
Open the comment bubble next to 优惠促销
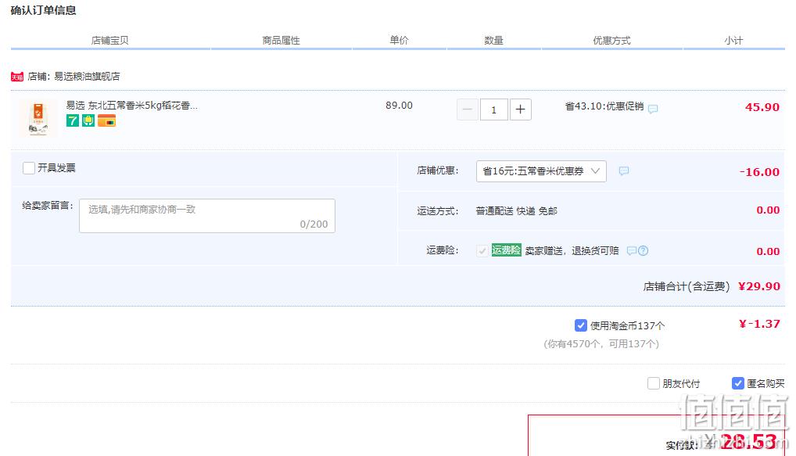(653, 109)
